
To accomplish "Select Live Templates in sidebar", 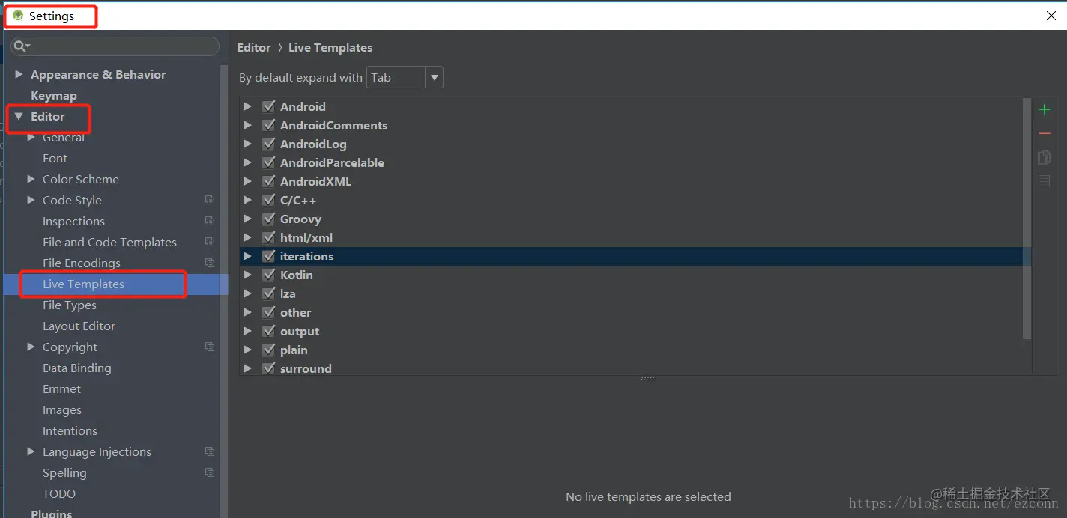I will (x=83, y=284).
